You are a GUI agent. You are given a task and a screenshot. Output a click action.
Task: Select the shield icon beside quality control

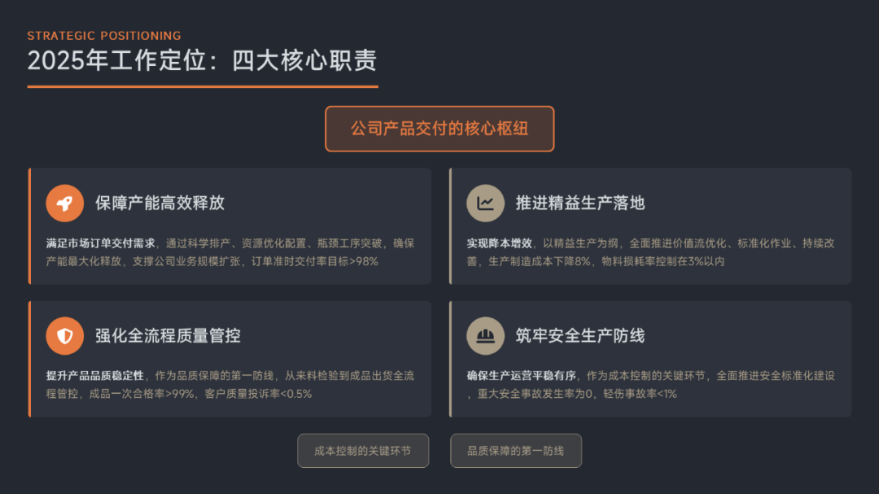(x=65, y=336)
